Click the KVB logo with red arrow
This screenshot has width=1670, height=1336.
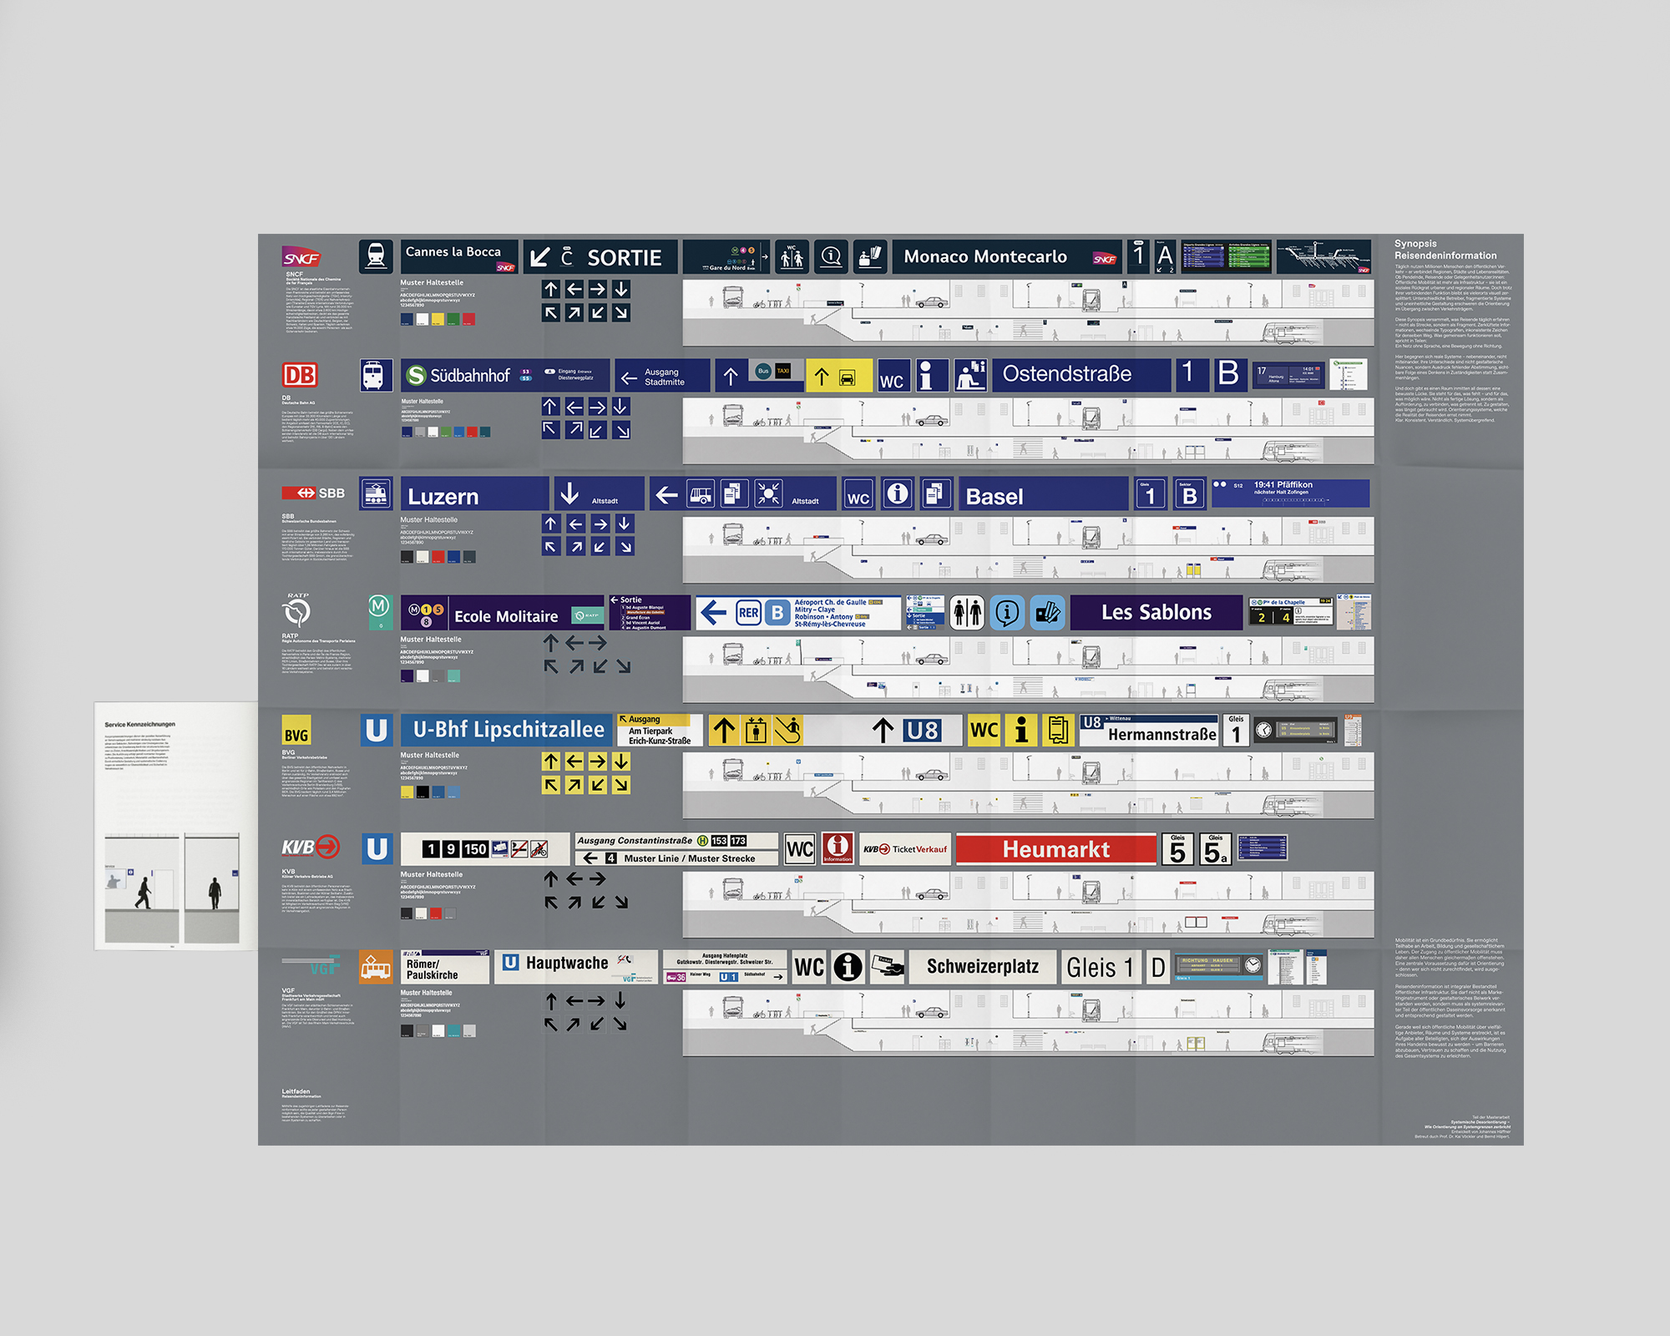point(311,848)
